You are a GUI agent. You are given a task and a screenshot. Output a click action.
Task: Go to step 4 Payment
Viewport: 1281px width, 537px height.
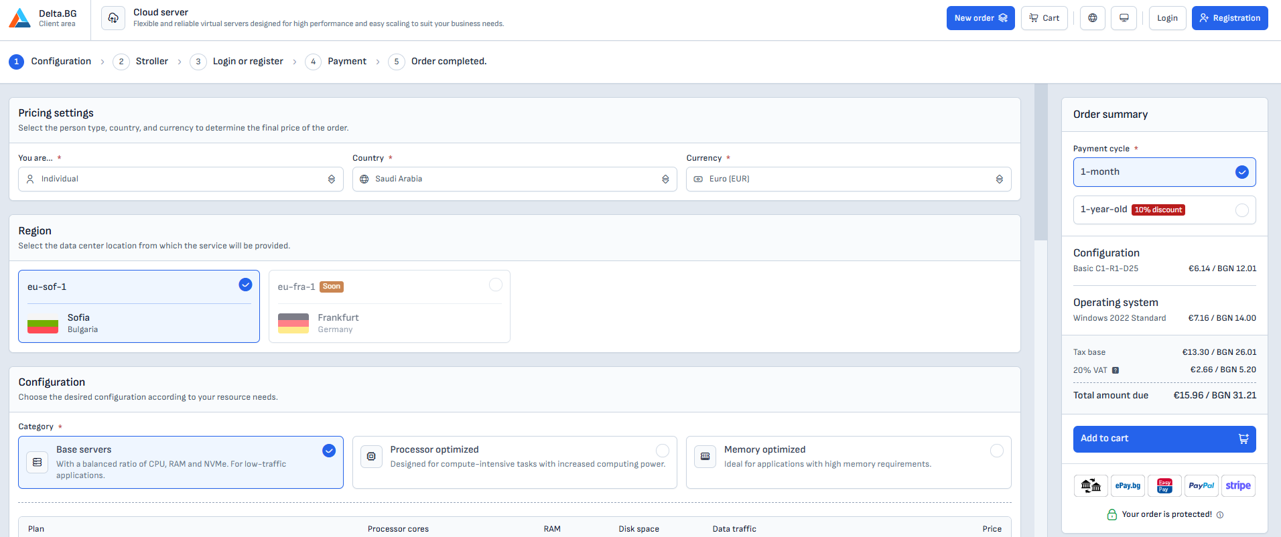(336, 62)
